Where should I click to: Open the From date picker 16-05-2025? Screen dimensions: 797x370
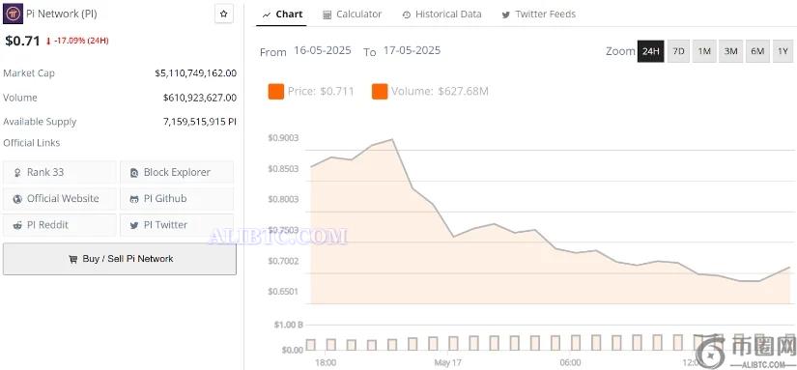coord(323,51)
